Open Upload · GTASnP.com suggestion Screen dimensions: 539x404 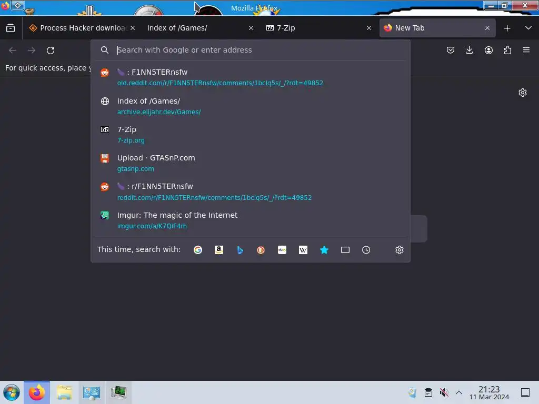(x=250, y=163)
